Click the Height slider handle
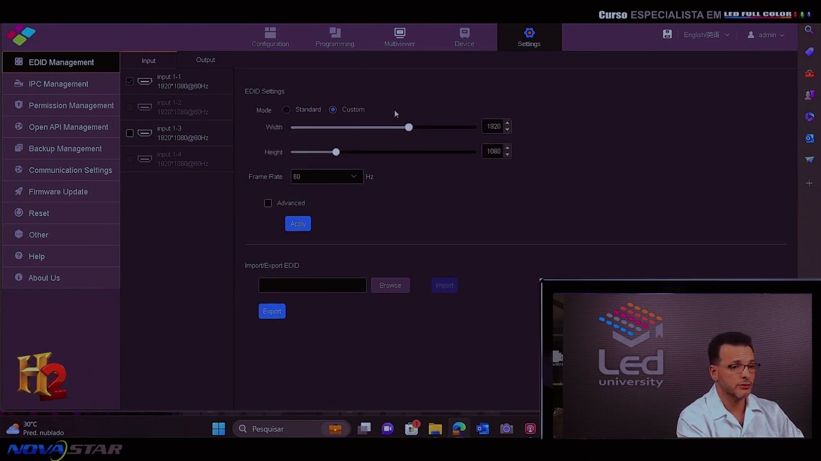The width and height of the screenshot is (821, 461). tap(336, 152)
